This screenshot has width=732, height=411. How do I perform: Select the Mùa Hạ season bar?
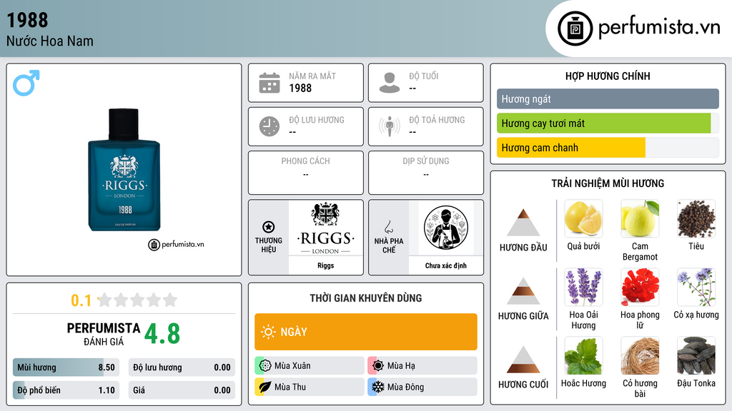point(422,365)
